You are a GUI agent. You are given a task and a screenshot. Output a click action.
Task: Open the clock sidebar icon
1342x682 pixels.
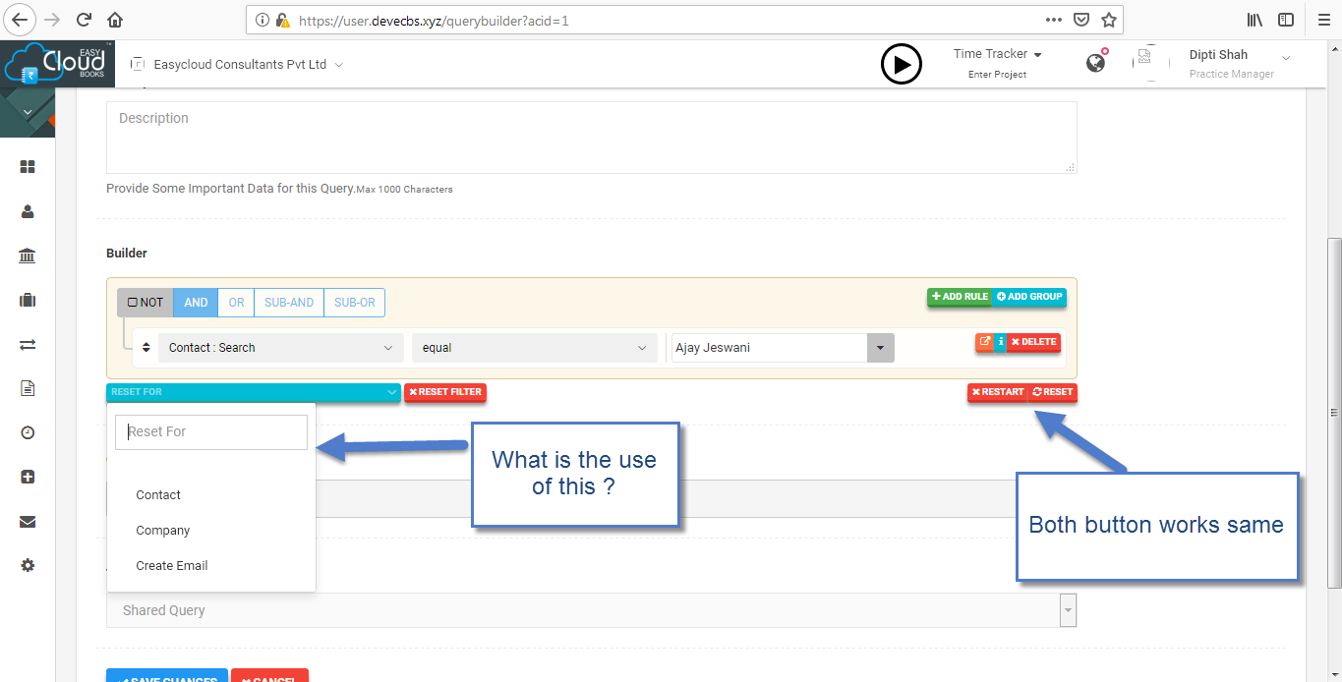(x=28, y=432)
